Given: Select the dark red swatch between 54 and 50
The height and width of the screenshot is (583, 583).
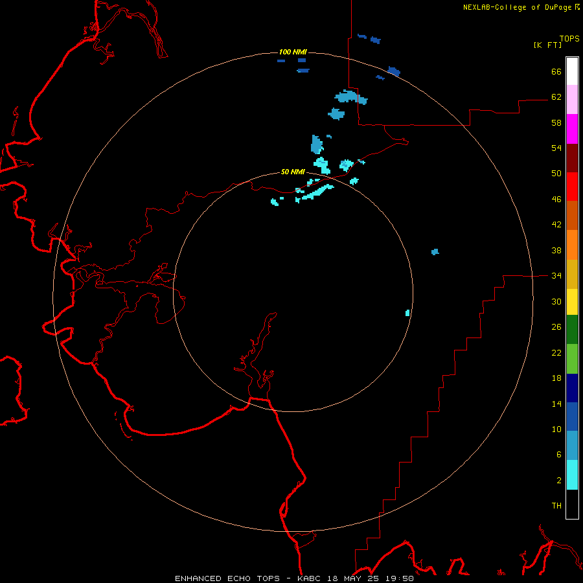Looking at the screenshot, I should 572,158.
